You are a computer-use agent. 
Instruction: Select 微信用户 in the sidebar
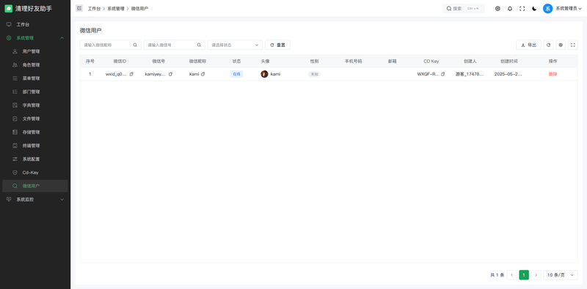[x=35, y=186]
